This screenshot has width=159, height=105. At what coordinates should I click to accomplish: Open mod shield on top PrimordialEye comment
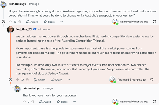click(x=154, y=22)
